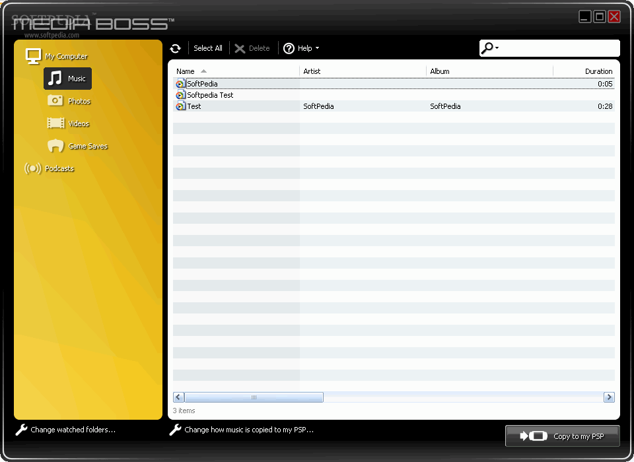Open the Podcasts section
The width and height of the screenshot is (634, 462).
pos(59,168)
